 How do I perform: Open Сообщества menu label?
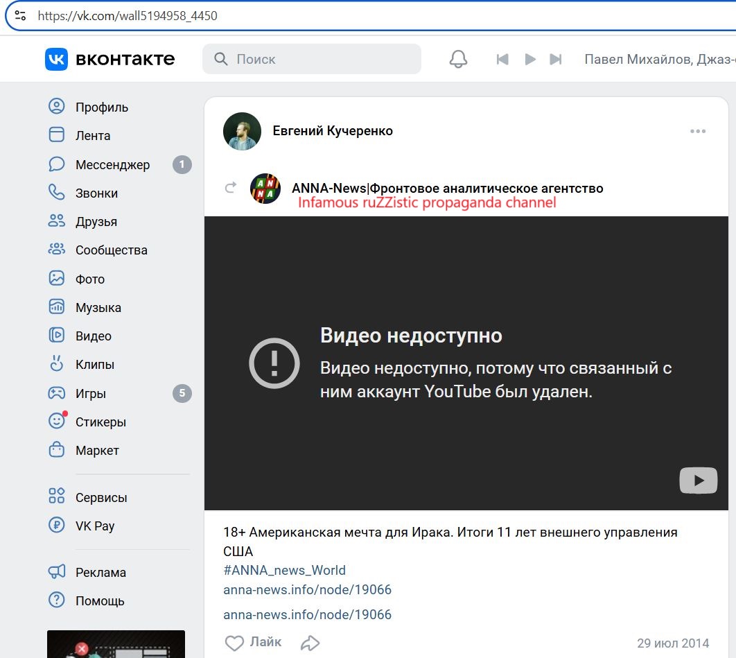click(112, 250)
